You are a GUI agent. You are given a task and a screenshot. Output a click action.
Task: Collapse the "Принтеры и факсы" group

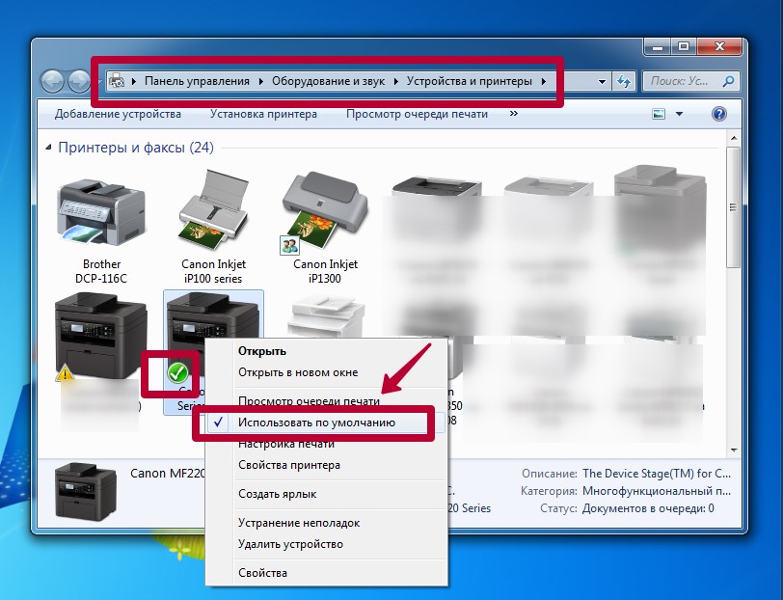pyautogui.click(x=50, y=148)
